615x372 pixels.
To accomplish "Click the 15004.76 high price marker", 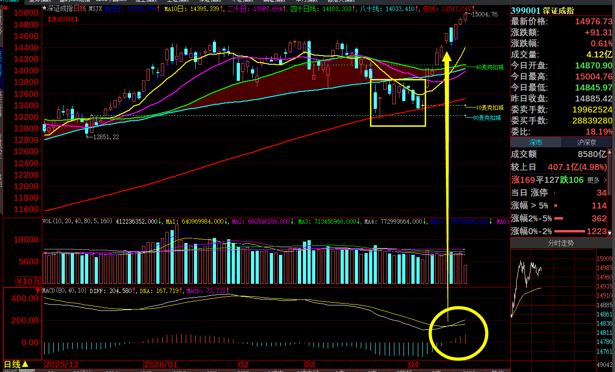I will point(484,15).
